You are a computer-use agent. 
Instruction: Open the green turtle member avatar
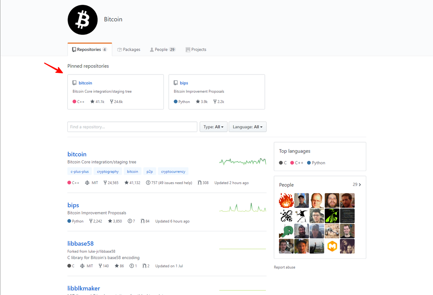[287, 231]
